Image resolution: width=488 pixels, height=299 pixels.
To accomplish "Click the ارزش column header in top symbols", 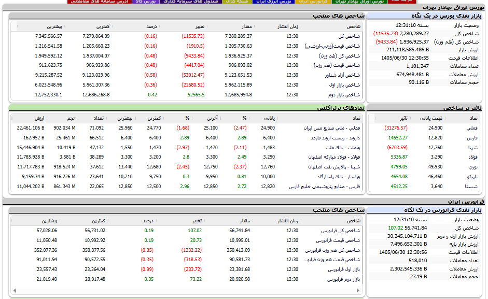I will tap(39, 118).
